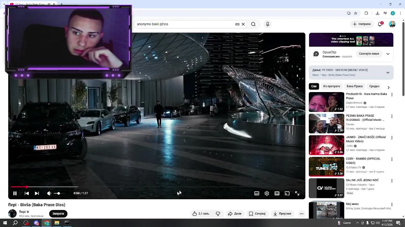Screen dimensions: 405x227
Task: Bookmark this page with the star icon
Action: [x=356, y=13]
